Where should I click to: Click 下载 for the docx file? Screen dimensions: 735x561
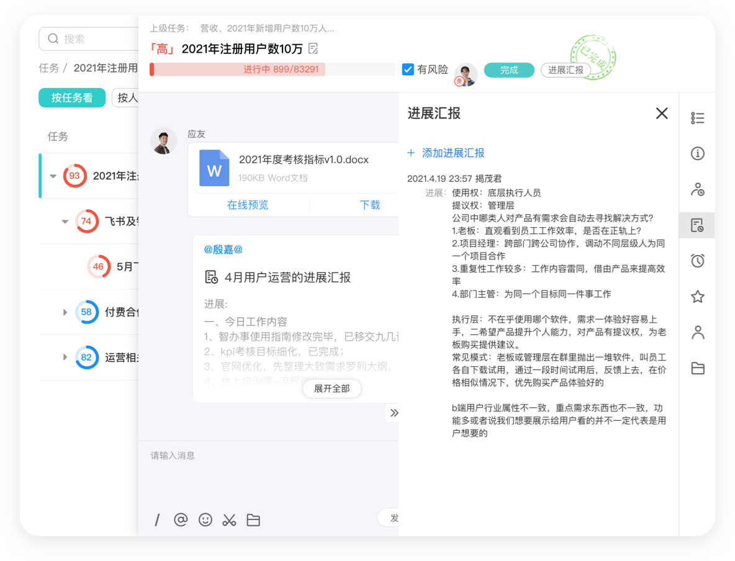370,205
